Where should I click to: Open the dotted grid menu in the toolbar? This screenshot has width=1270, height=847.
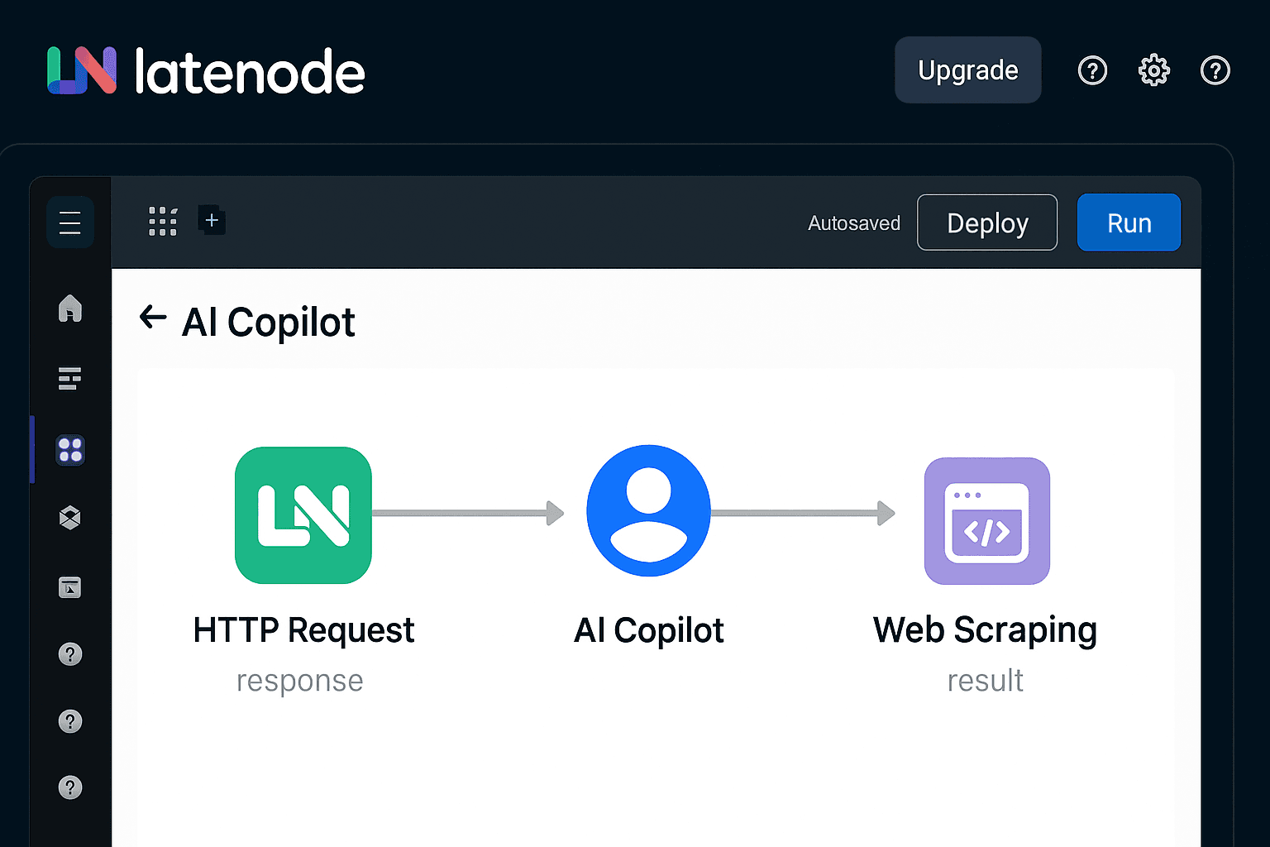(163, 222)
